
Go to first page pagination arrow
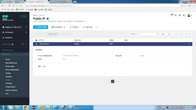point(106,81)
